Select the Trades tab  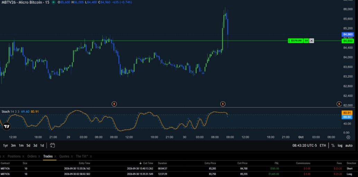coord(48,157)
